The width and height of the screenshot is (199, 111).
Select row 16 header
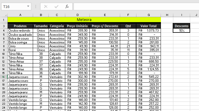tap(4, 77)
